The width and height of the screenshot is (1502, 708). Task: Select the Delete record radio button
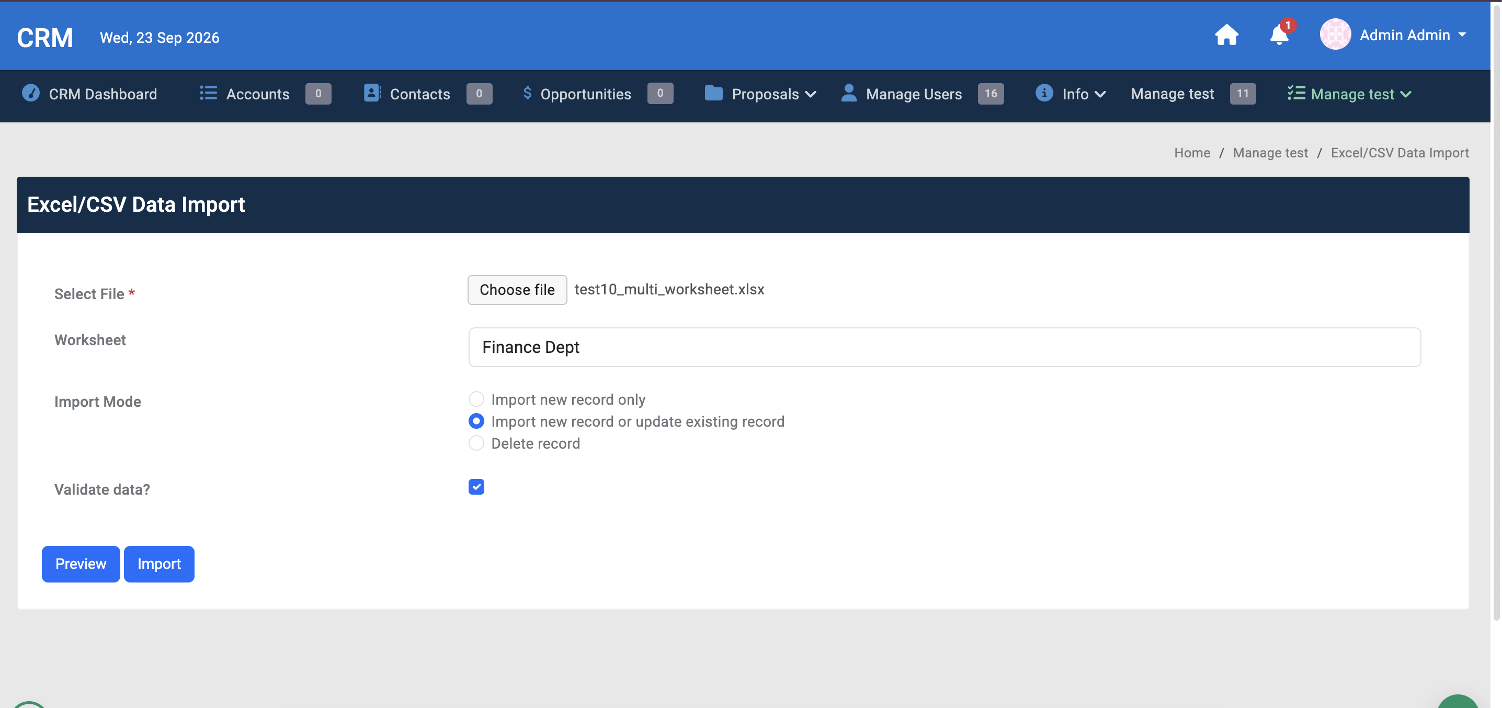476,443
